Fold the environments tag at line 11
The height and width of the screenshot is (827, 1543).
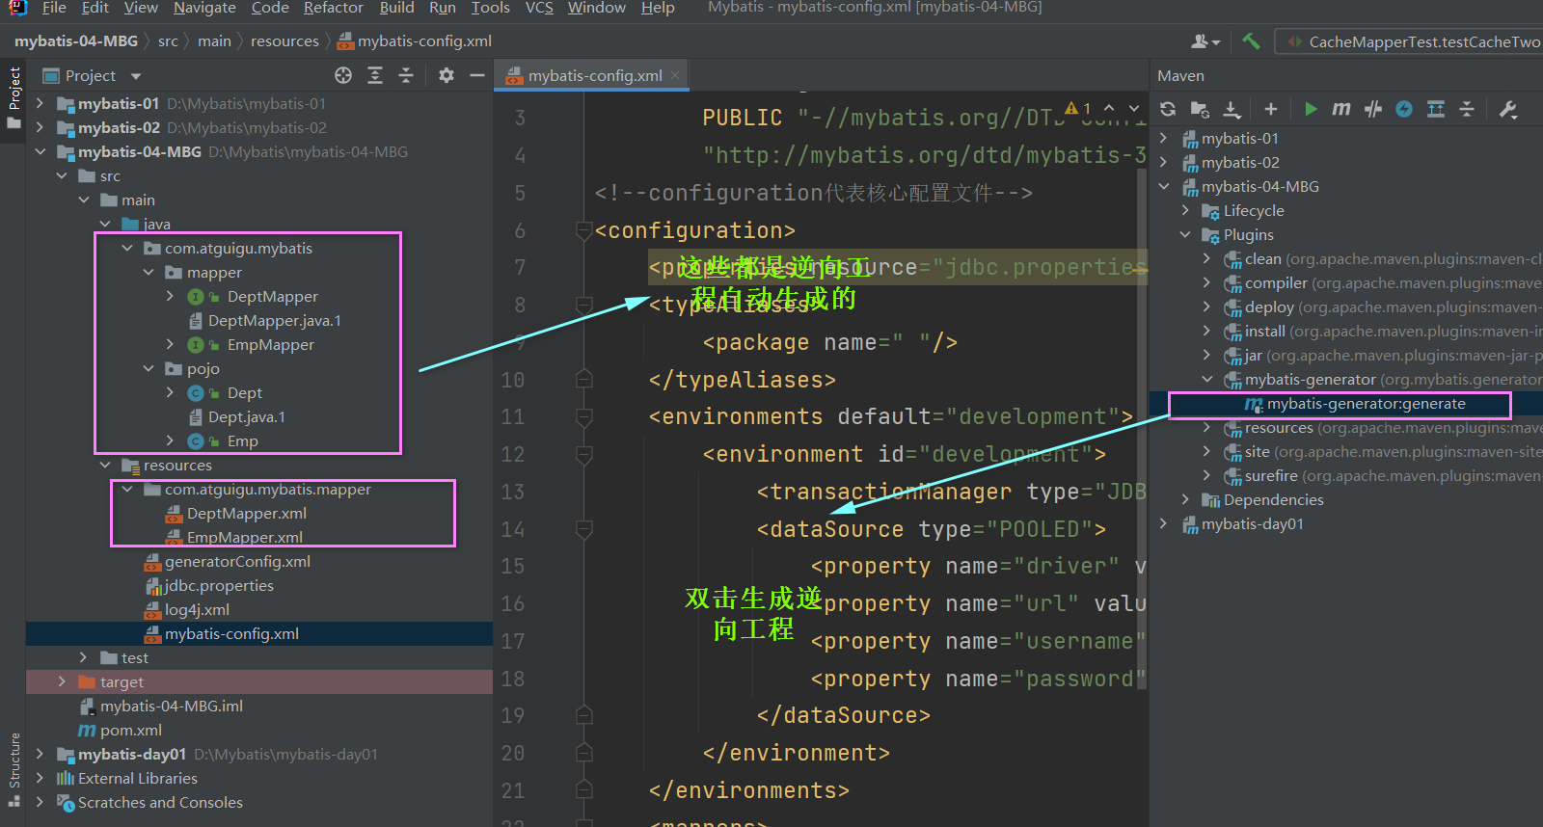pyautogui.click(x=583, y=416)
